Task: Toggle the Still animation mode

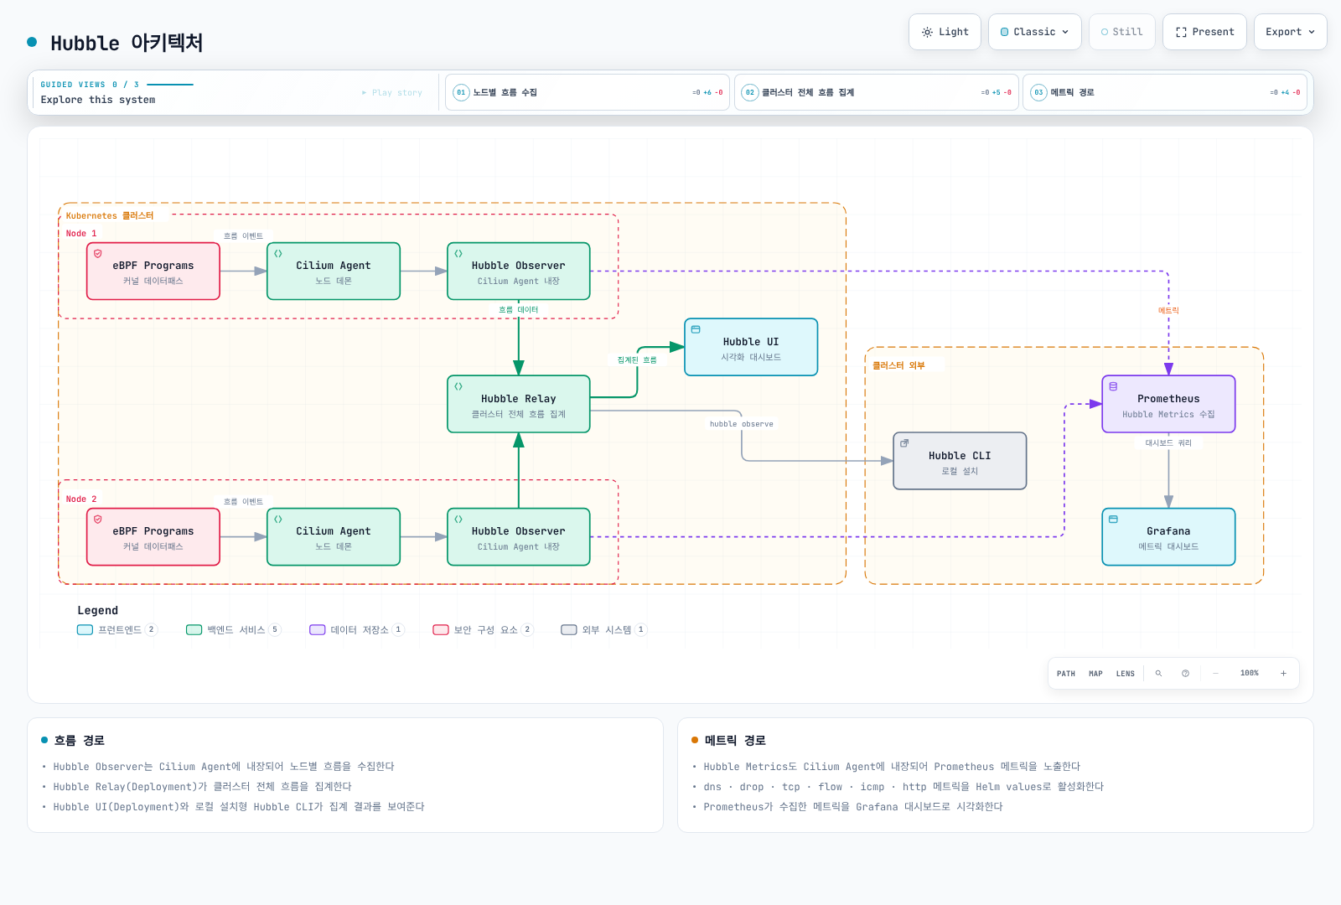Action: click(1121, 32)
